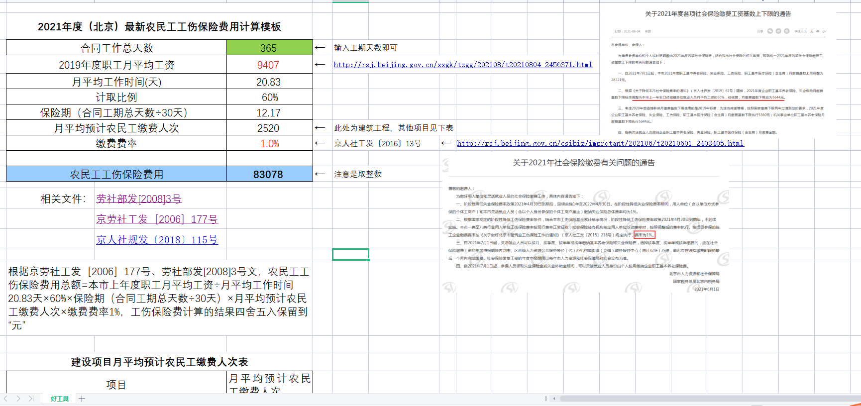Jump to the last sheet tab arrow
861x406 pixels.
tap(31, 399)
